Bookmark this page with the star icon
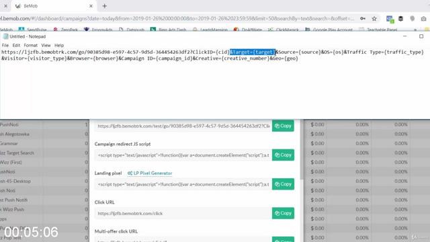Viewport: 430px width, 242px height. point(374,19)
